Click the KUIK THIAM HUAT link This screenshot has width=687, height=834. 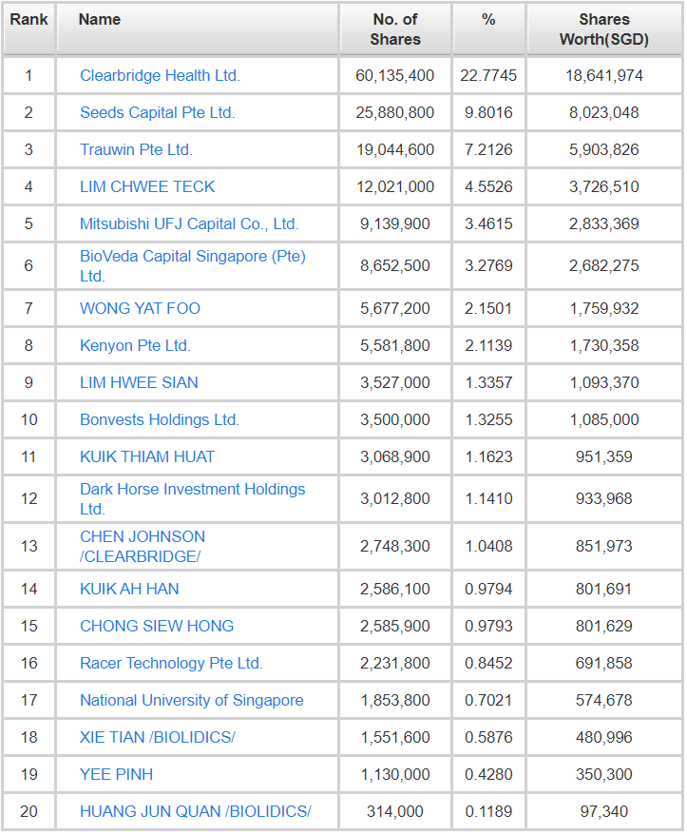(x=147, y=456)
